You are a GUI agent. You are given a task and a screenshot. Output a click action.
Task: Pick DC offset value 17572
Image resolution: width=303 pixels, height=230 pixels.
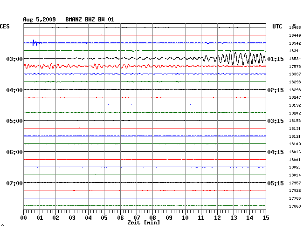pos(295,67)
